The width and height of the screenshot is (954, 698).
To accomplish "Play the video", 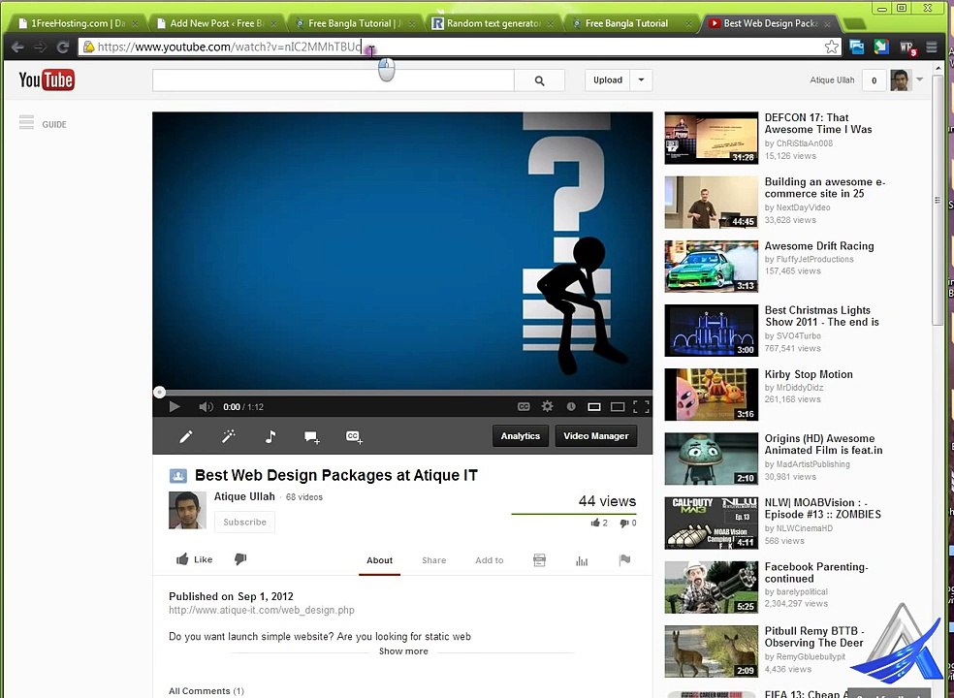I will [x=175, y=406].
